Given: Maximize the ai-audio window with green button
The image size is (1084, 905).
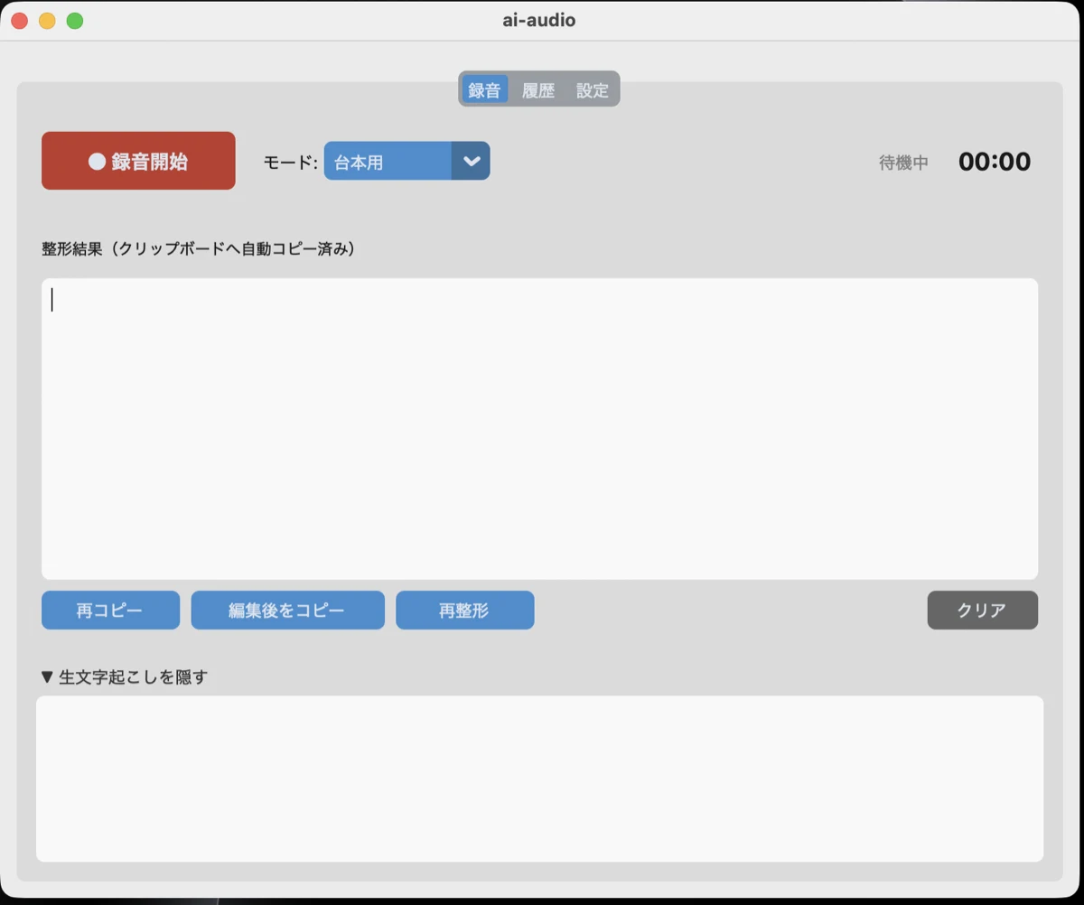Looking at the screenshot, I should click(x=75, y=21).
